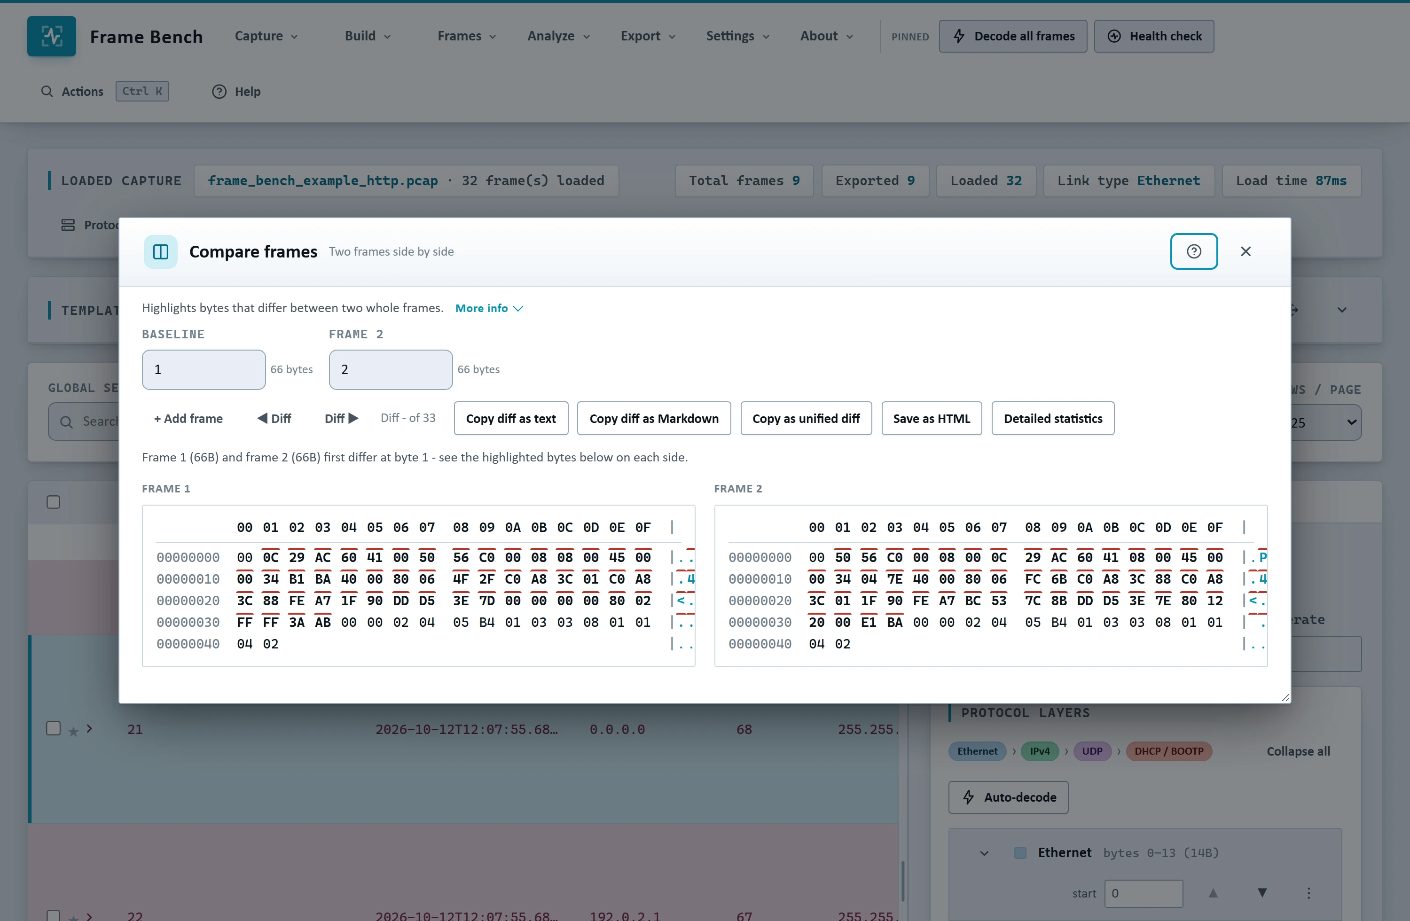
Task: Click Save as HTML
Action: (x=932, y=418)
